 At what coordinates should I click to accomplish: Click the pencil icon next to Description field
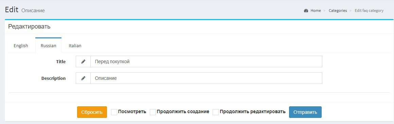83,78
